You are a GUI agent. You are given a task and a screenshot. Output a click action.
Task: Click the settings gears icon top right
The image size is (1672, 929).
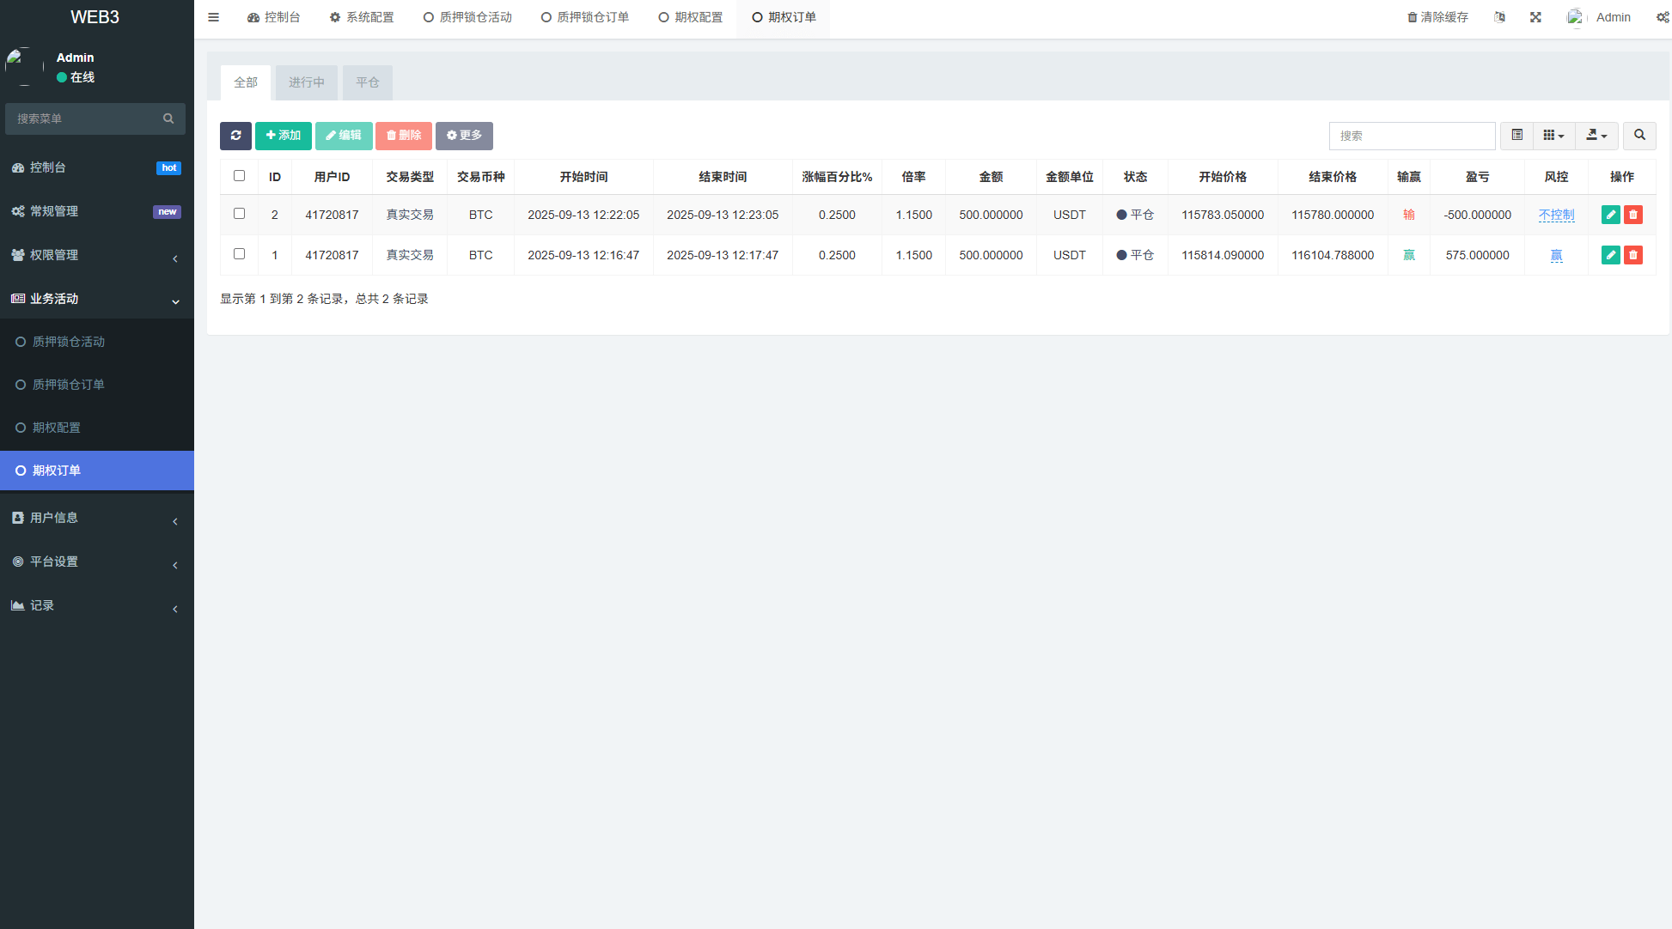click(1663, 17)
